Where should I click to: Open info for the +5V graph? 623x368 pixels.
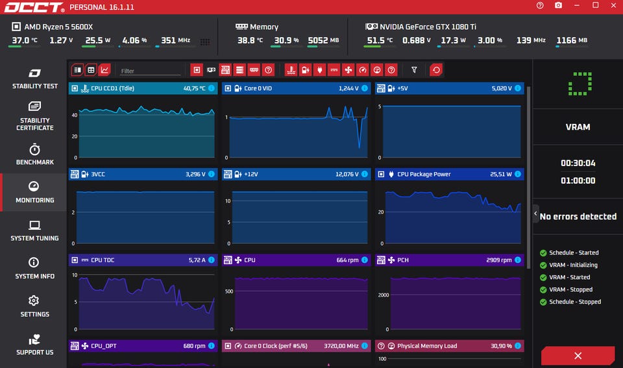(x=518, y=88)
